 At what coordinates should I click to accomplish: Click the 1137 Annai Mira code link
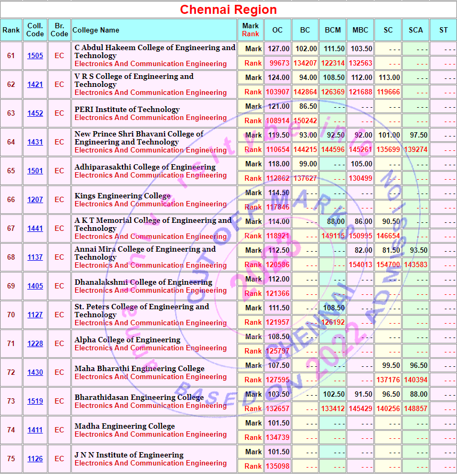(35, 257)
